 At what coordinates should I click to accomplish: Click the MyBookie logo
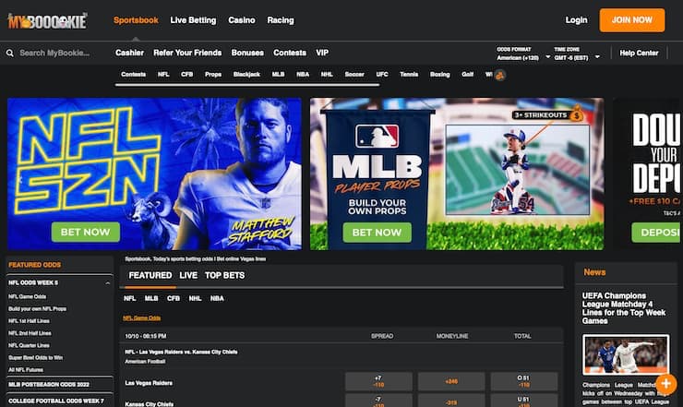click(x=47, y=20)
